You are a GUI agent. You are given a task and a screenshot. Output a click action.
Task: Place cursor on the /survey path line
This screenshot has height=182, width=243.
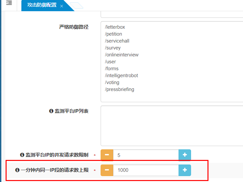113,48
